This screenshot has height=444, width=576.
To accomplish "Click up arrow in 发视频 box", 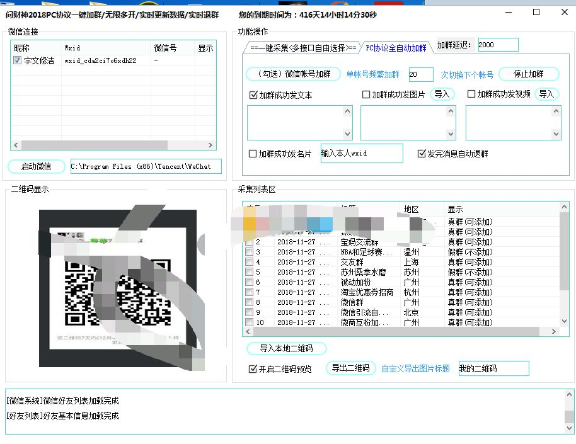I will [556, 111].
